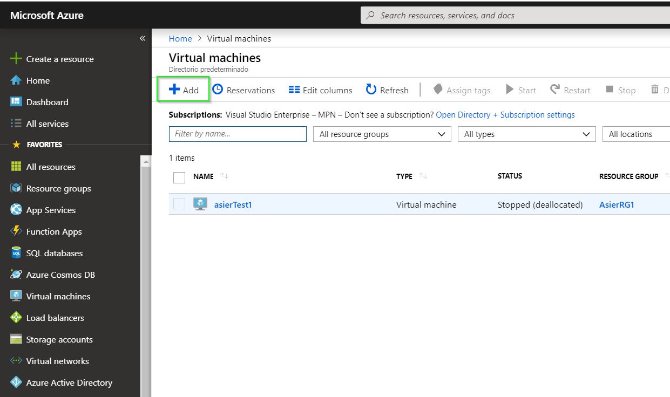Screen dimensions: 670x397
Task: Refresh the virtual machines list
Action: [387, 90]
